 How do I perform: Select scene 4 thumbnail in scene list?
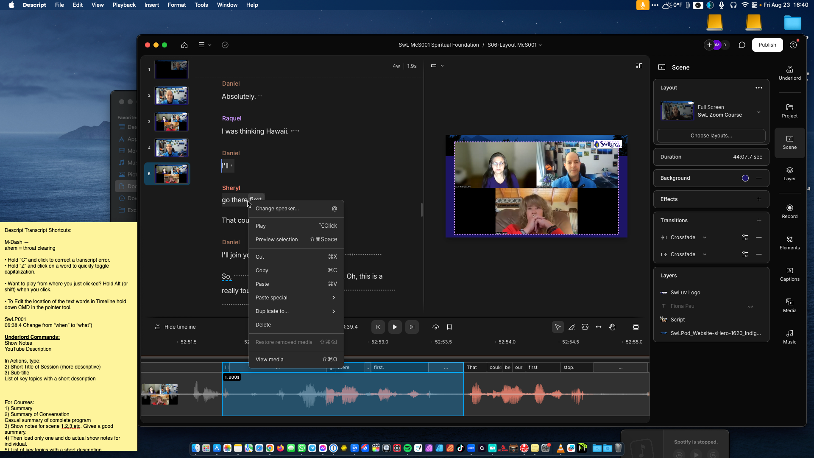[171, 148]
